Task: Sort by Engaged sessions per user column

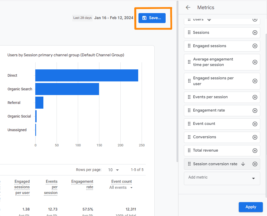Action: pos(22,187)
